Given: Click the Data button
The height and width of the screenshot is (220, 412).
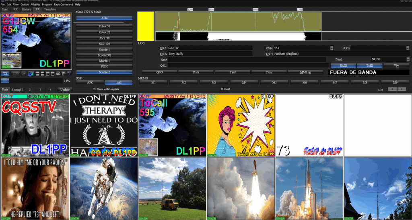Looking at the screenshot, I should [x=196, y=72].
